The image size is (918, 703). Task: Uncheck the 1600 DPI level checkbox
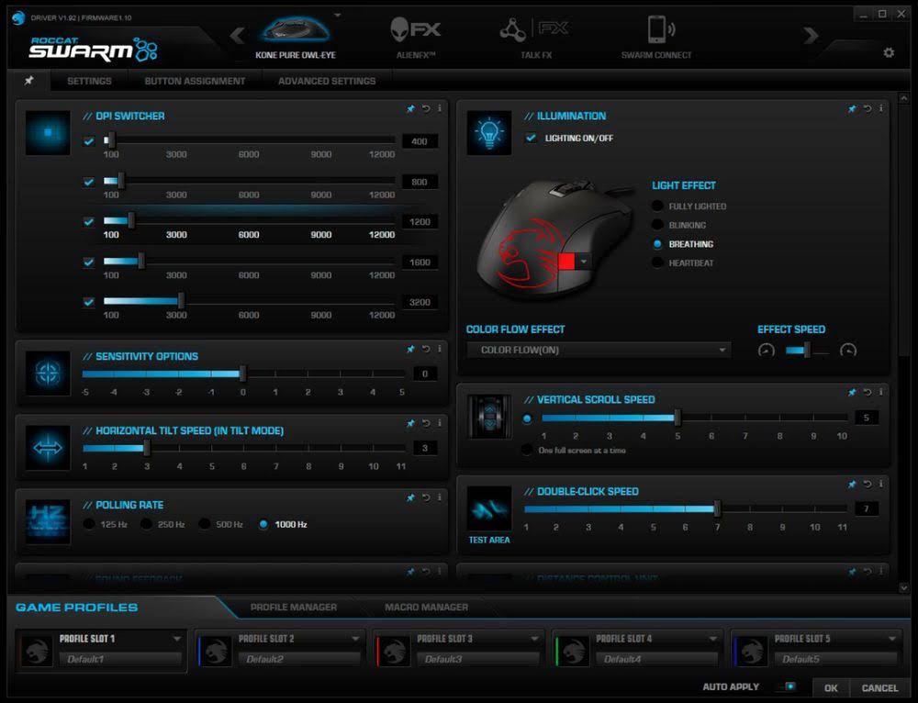(89, 262)
